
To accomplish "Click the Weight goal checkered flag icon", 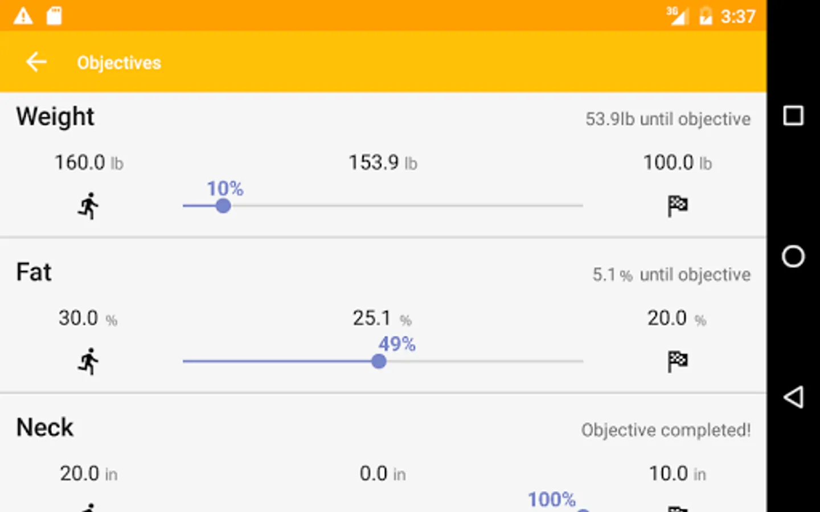I will click(x=677, y=206).
